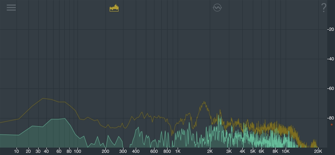Click the 20K frequency axis label
Screen dimensions: 335x155
coord(318,151)
